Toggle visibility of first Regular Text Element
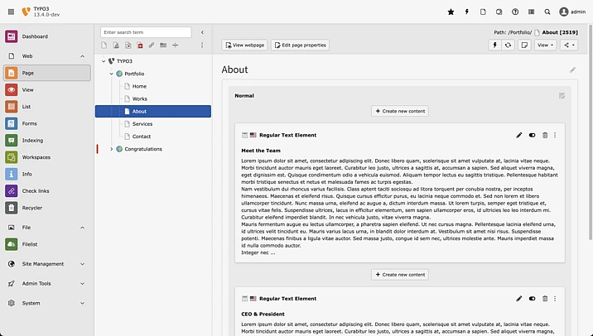The height and width of the screenshot is (336, 593). (532, 135)
